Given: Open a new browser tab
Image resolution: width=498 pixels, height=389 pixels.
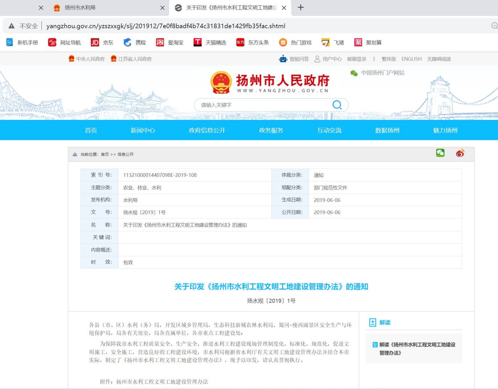Looking at the screenshot, I should [301, 7].
